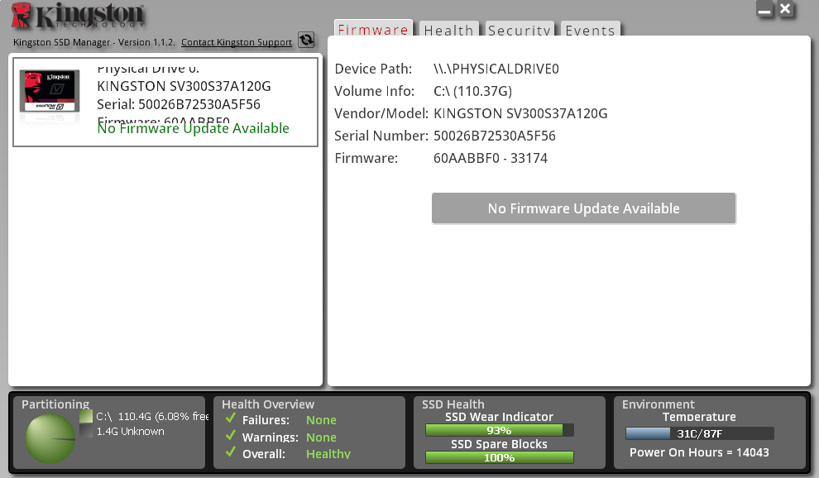This screenshot has height=478, width=819.
Task: Minimize the SSD Manager window
Action: point(764,9)
